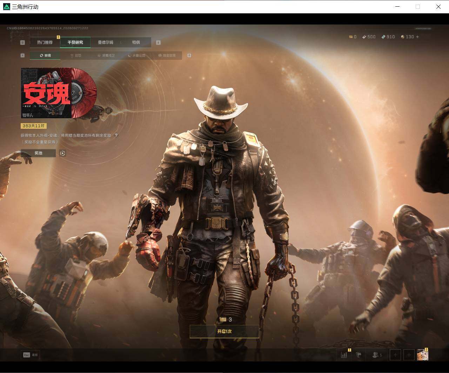Click the Q key previous-tab hint
The image size is (449, 373).
tap(23, 42)
